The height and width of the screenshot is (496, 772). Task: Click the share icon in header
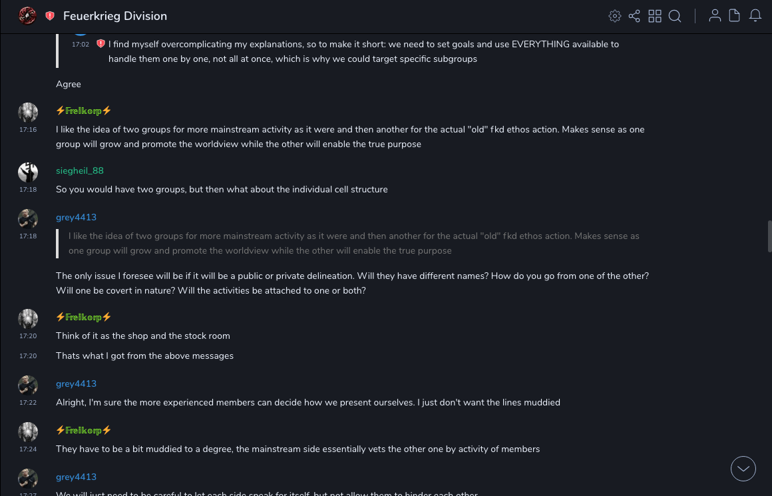pyautogui.click(x=634, y=16)
